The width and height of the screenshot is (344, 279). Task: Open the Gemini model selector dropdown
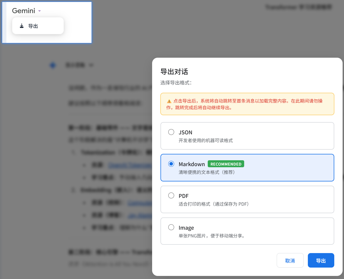(x=26, y=11)
